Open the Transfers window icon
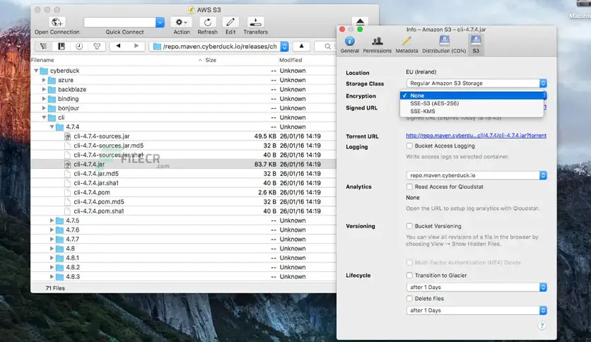This screenshot has width=591, height=342. tap(255, 22)
